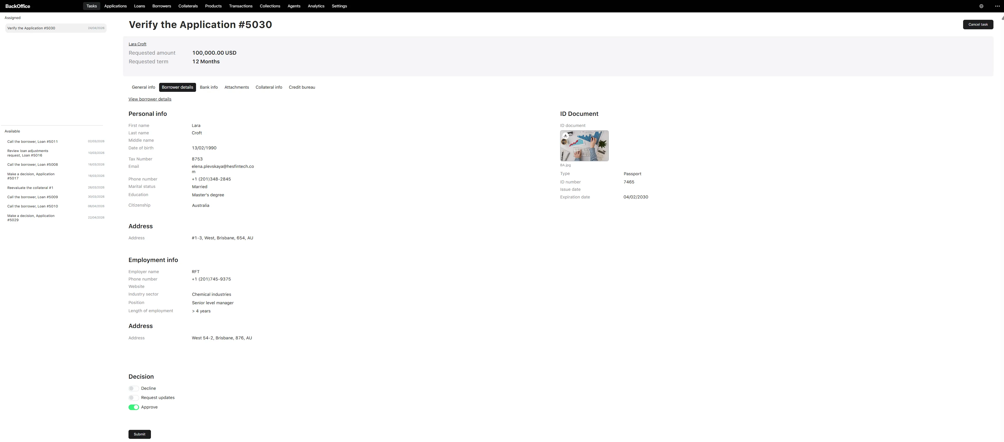Click the globe language icon
Screen dimensions: 1004x442
click(981, 6)
